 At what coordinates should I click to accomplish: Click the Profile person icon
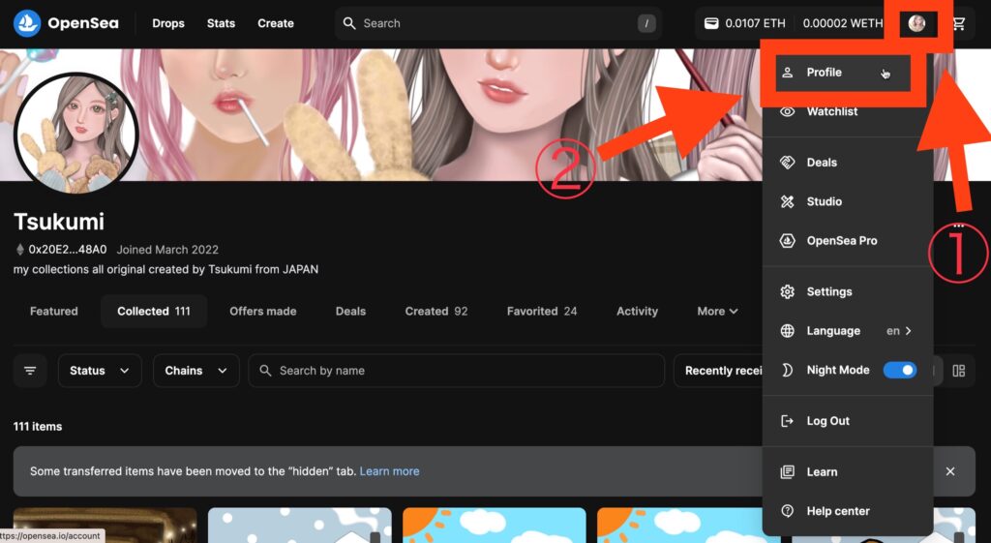pyautogui.click(x=787, y=72)
